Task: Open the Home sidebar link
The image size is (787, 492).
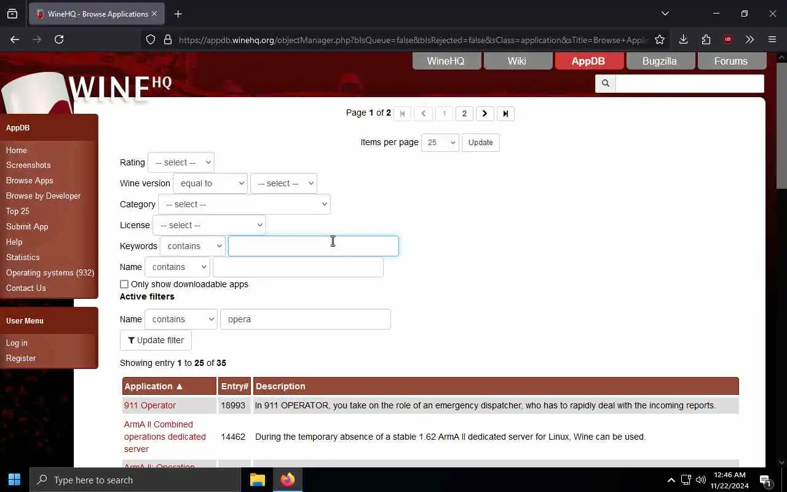Action: pos(17,150)
